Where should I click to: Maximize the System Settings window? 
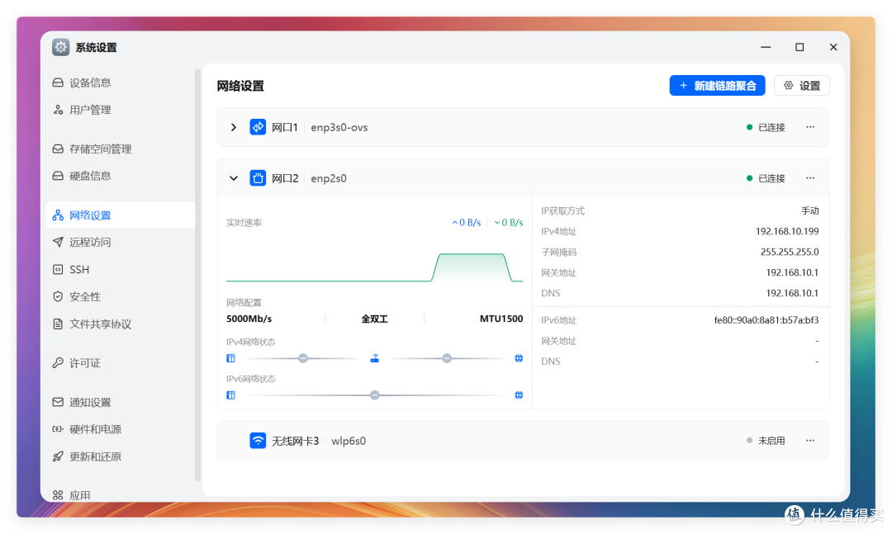tap(799, 47)
